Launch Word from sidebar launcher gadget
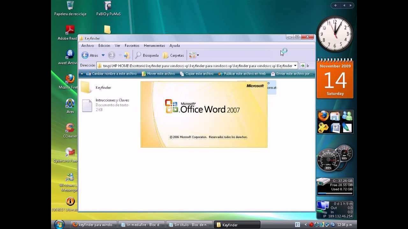408x229 pixels. tap(335, 128)
